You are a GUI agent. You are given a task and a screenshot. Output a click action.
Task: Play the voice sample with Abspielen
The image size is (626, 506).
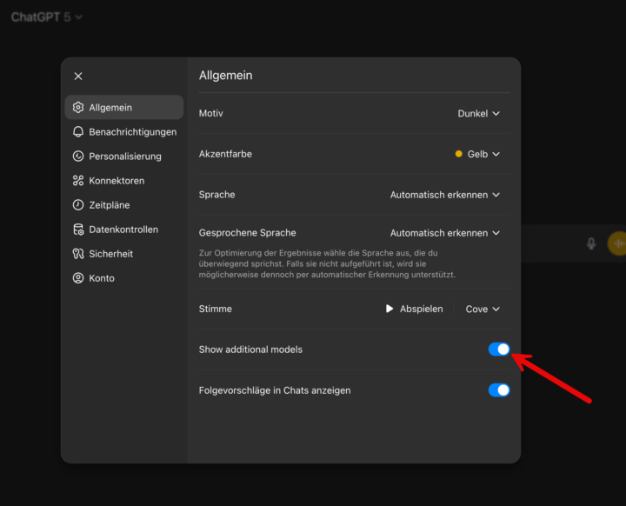(x=415, y=310)
